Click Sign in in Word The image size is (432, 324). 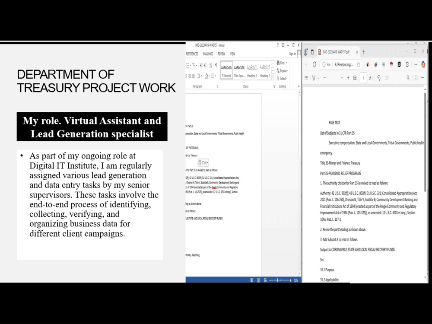pos(292,54)
